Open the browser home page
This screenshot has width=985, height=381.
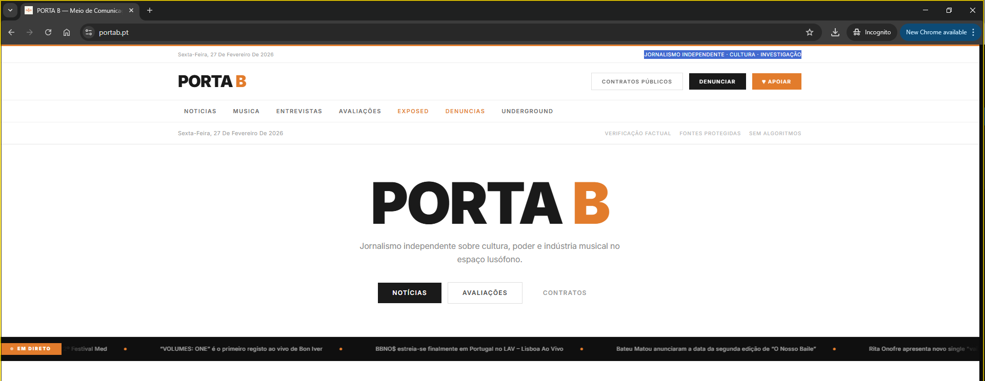pyautogui.click(x=67, y=32)
